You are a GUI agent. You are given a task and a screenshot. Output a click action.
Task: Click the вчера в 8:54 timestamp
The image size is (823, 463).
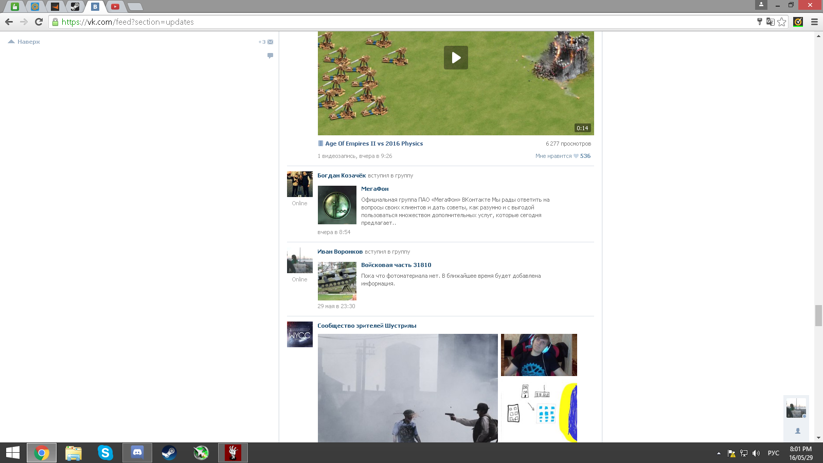coord(334,232)
